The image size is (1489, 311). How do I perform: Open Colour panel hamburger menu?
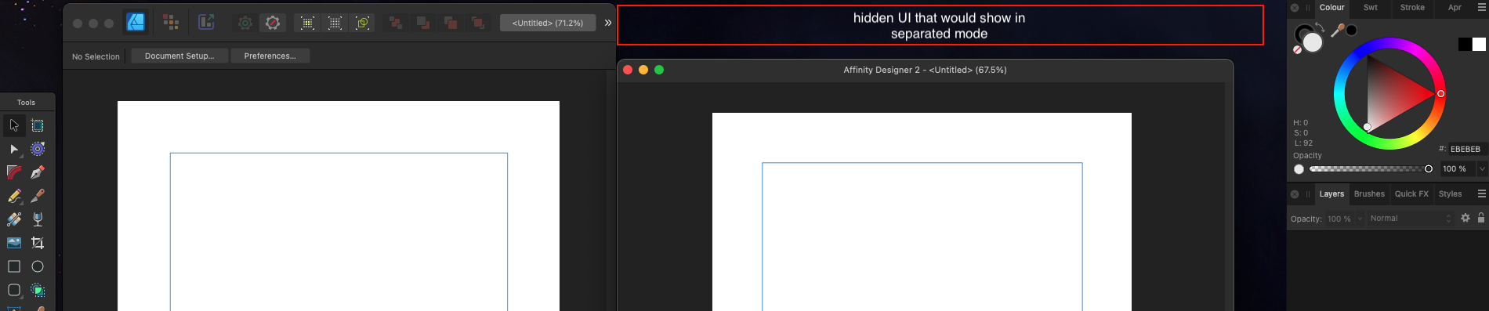tap(1481, 7)
